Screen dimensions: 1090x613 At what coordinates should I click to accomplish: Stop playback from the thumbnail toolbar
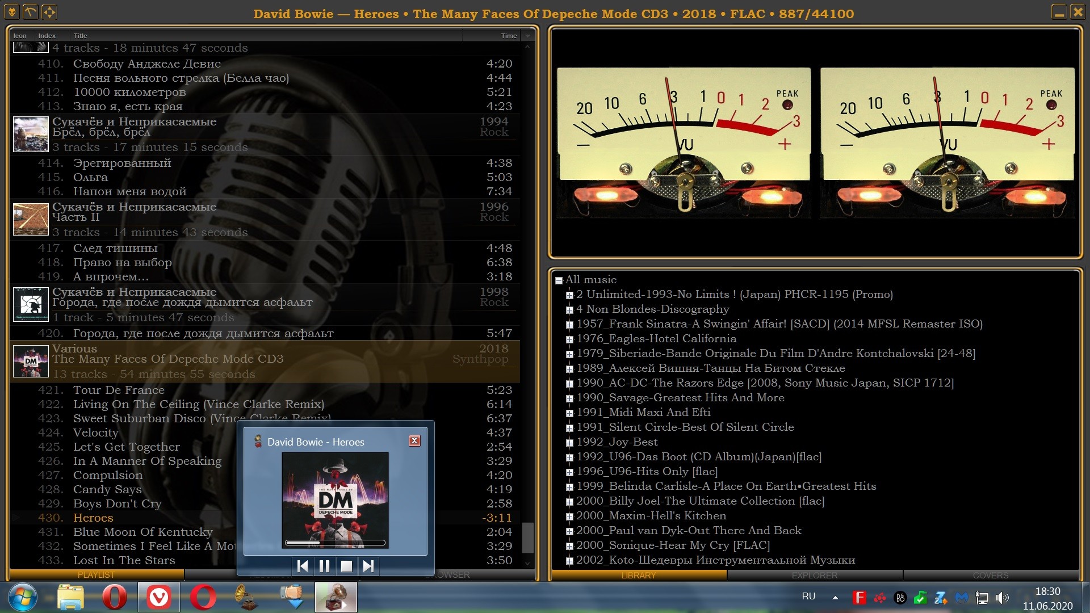[x=346, y=566]
